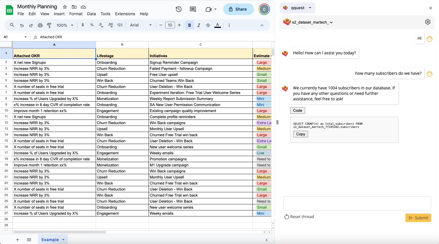Print the spreadsheet
The image size is (439, 244).
tap(40, 25)
